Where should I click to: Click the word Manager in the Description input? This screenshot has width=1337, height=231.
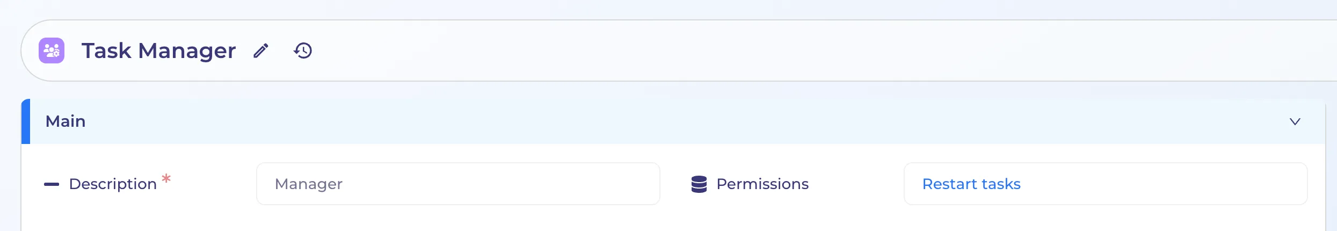[x=309, y=184]
